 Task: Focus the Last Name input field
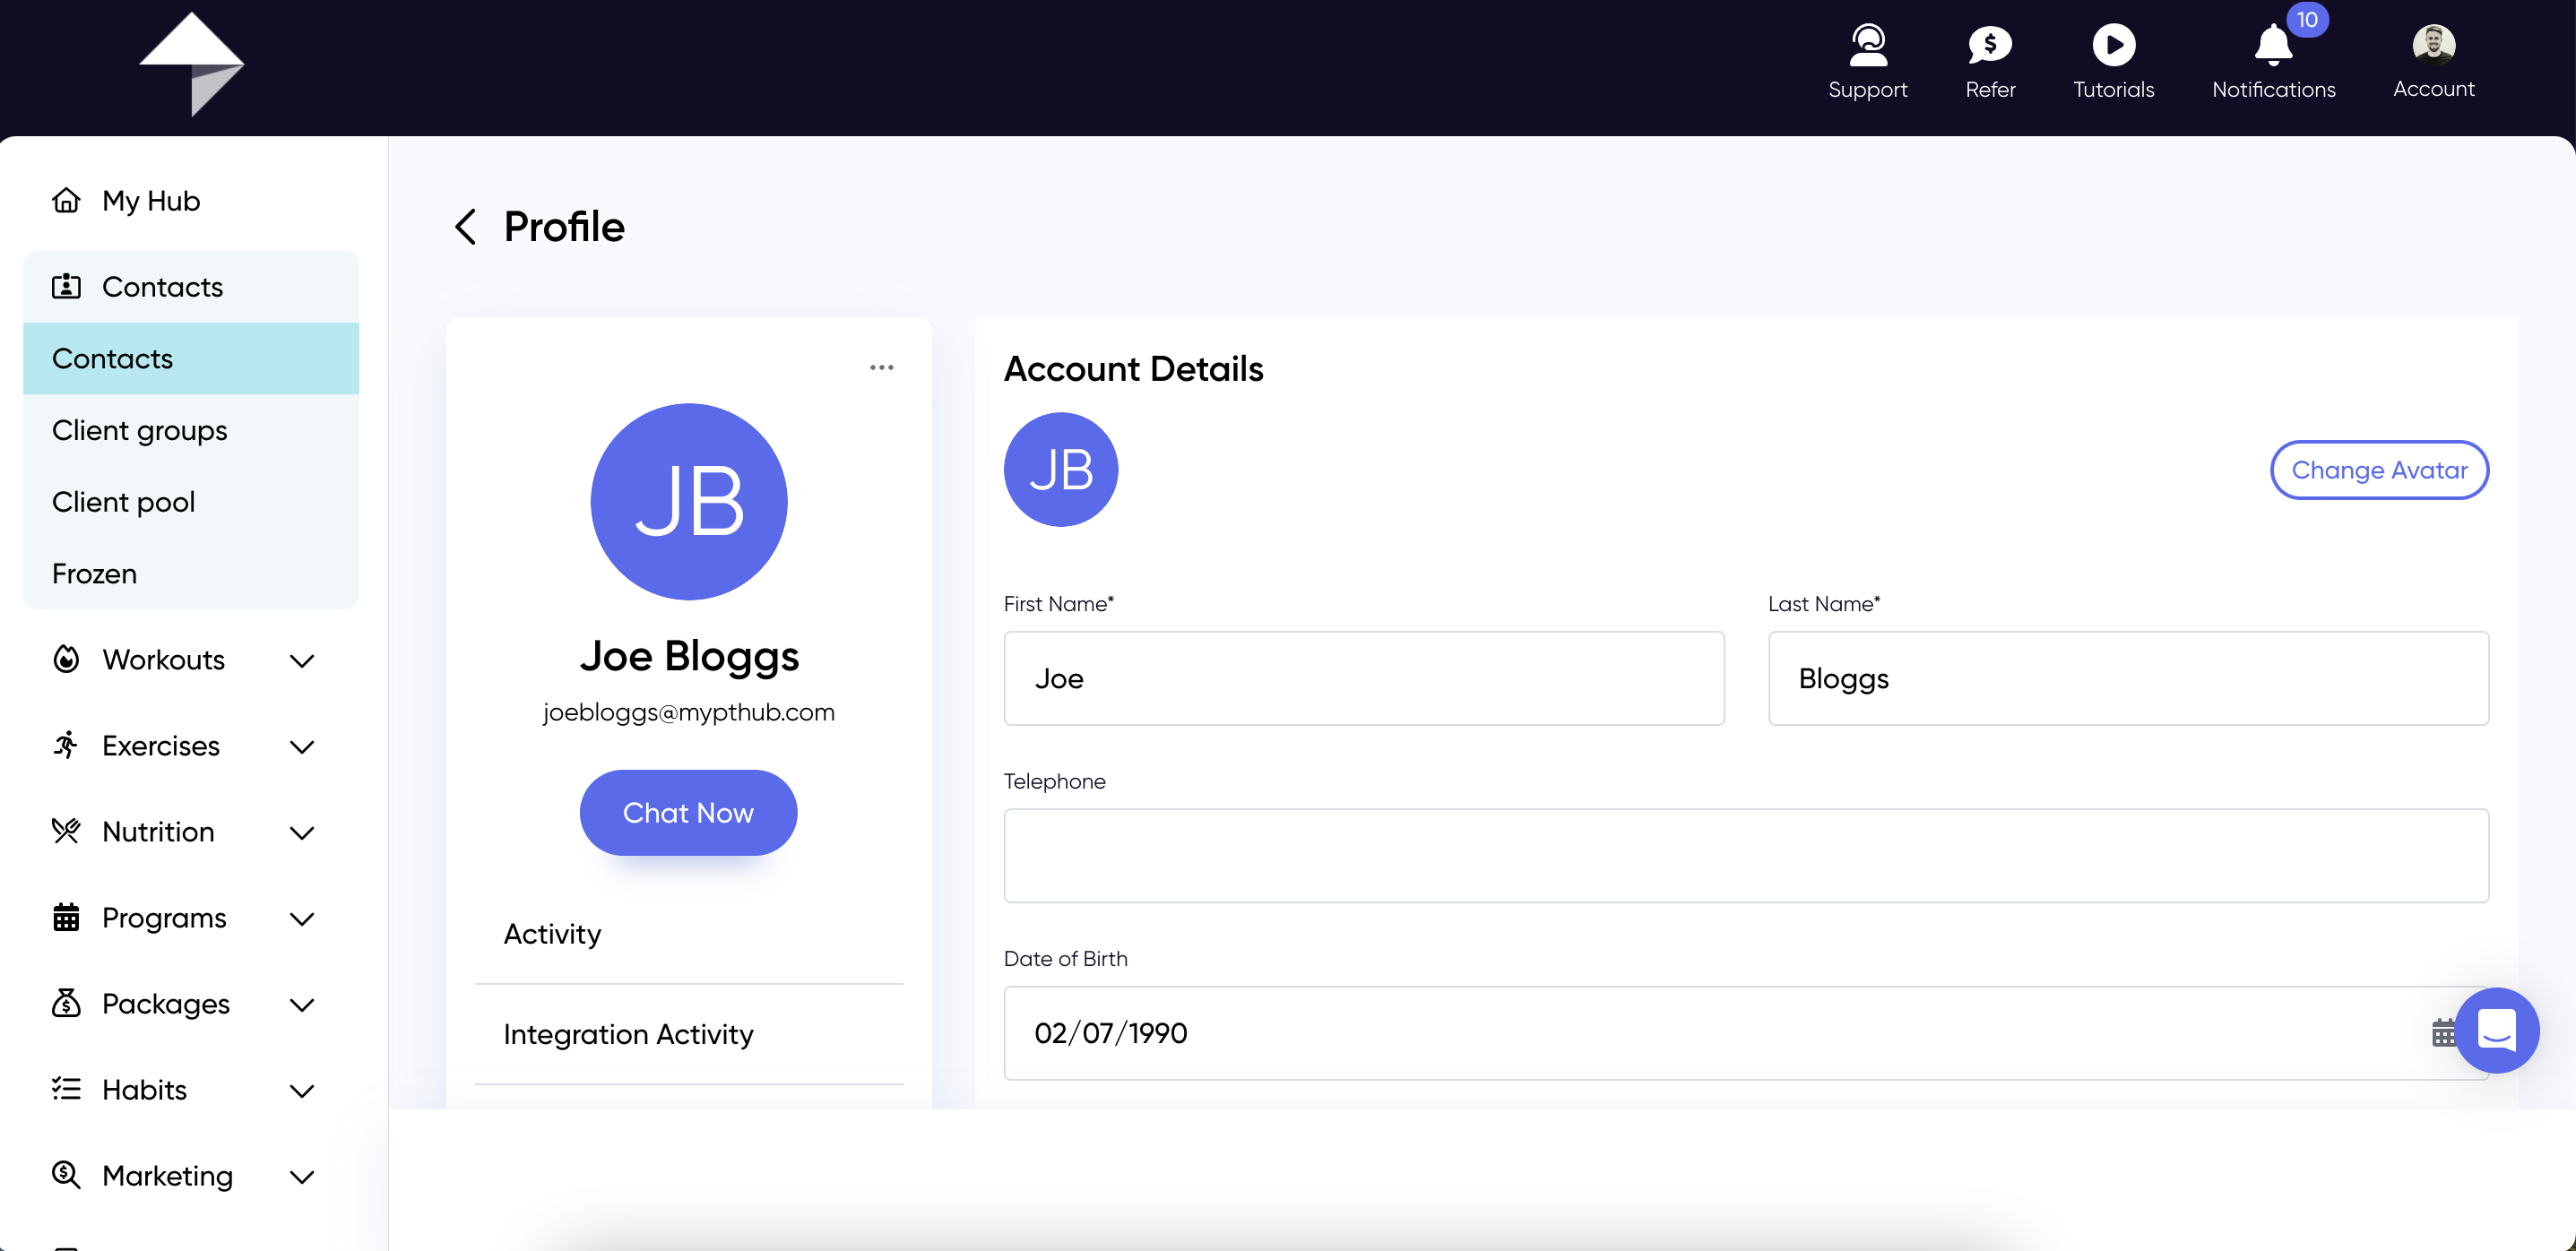coord(2127,678)
